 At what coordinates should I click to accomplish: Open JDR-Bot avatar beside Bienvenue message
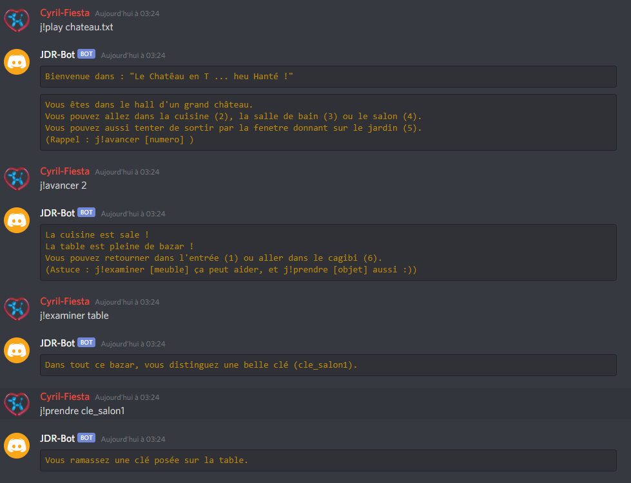pos(17,62)
